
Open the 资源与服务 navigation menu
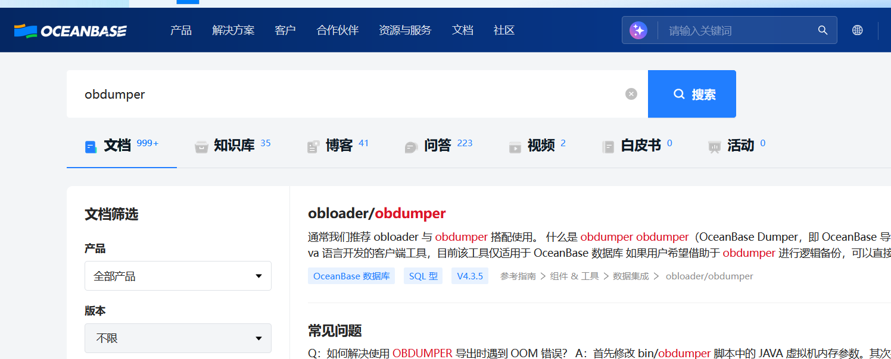pyautogui.click(x=404, y=30)
